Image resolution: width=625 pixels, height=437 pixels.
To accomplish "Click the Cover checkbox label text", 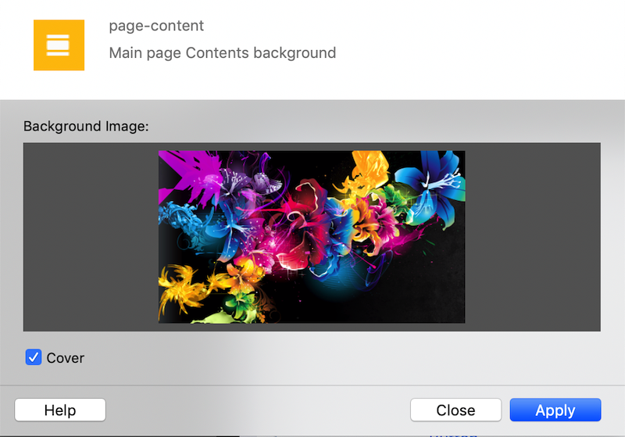I will 66,358.
